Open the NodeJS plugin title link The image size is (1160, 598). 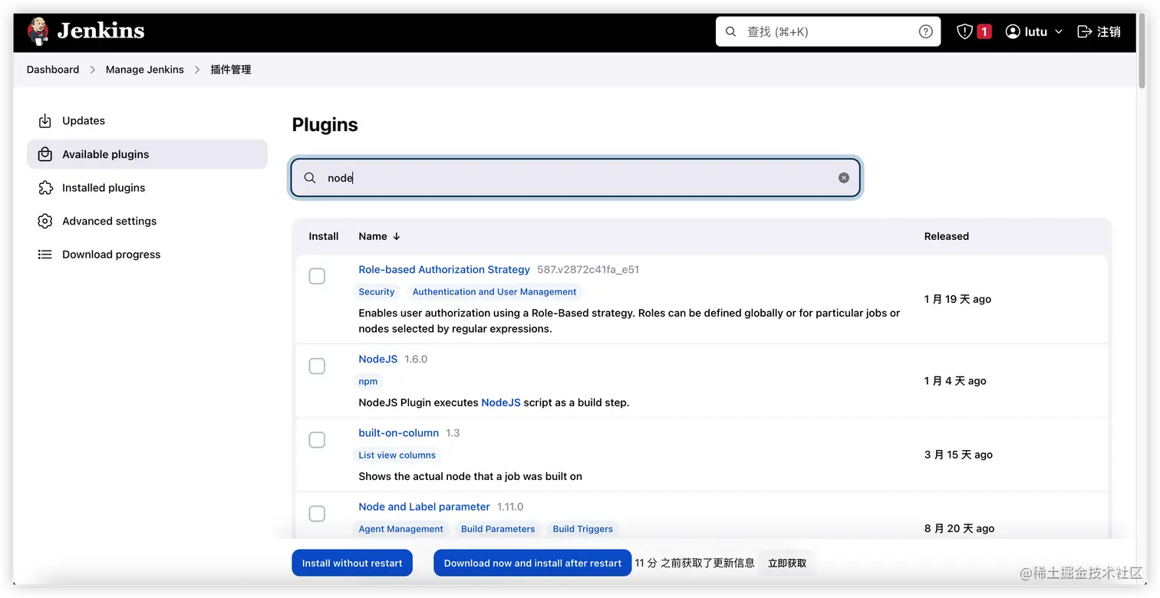(x=378, y=359)
